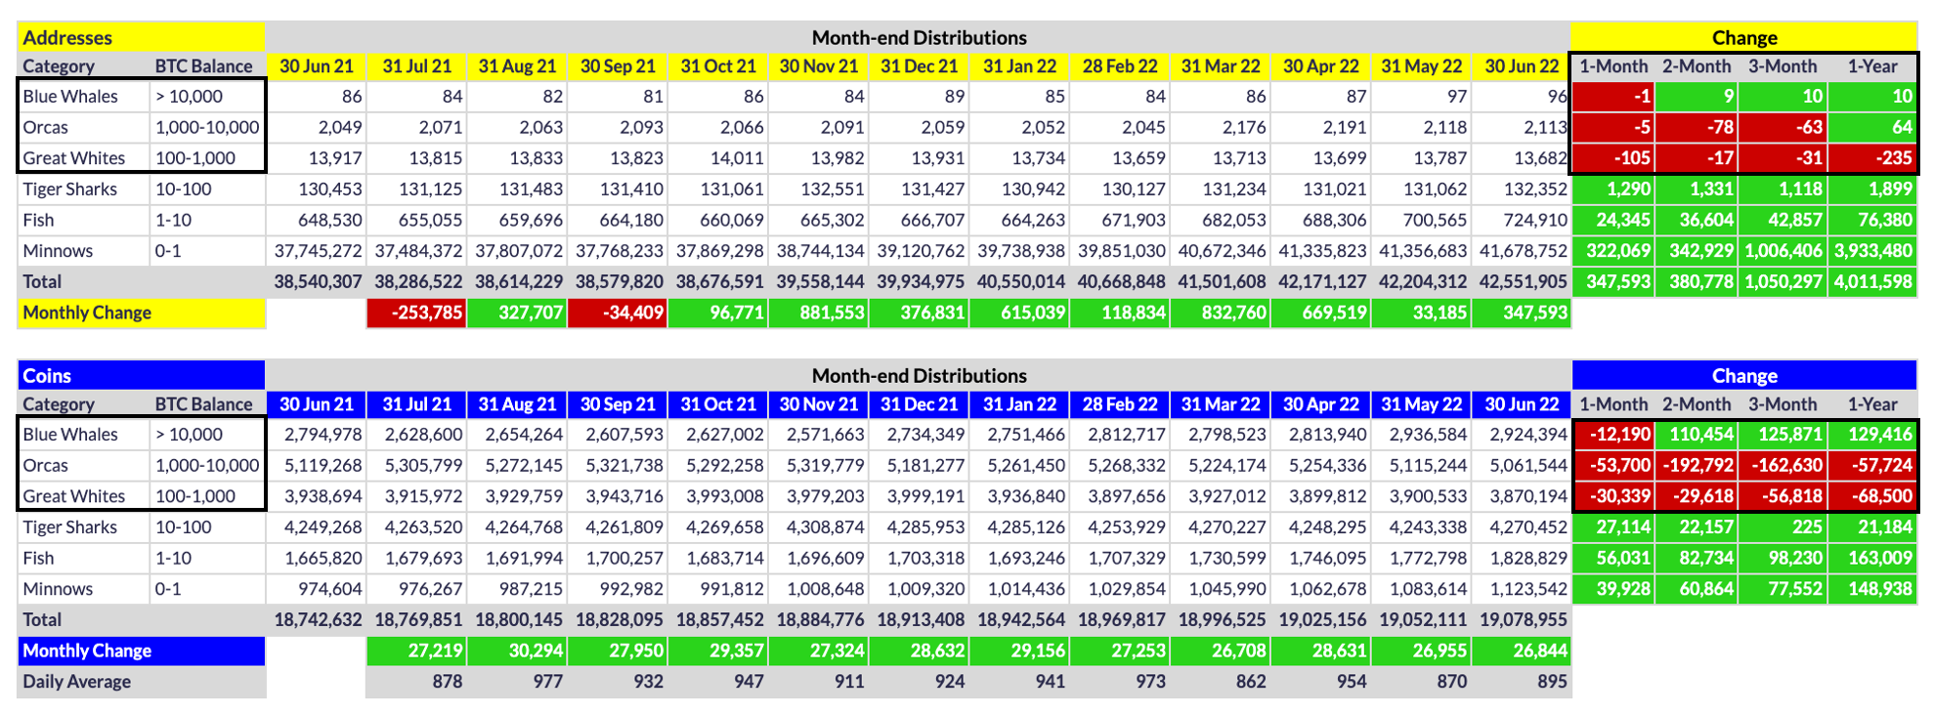Select the "4,011,598" total 1-Year change cell

pos(1872,281)
